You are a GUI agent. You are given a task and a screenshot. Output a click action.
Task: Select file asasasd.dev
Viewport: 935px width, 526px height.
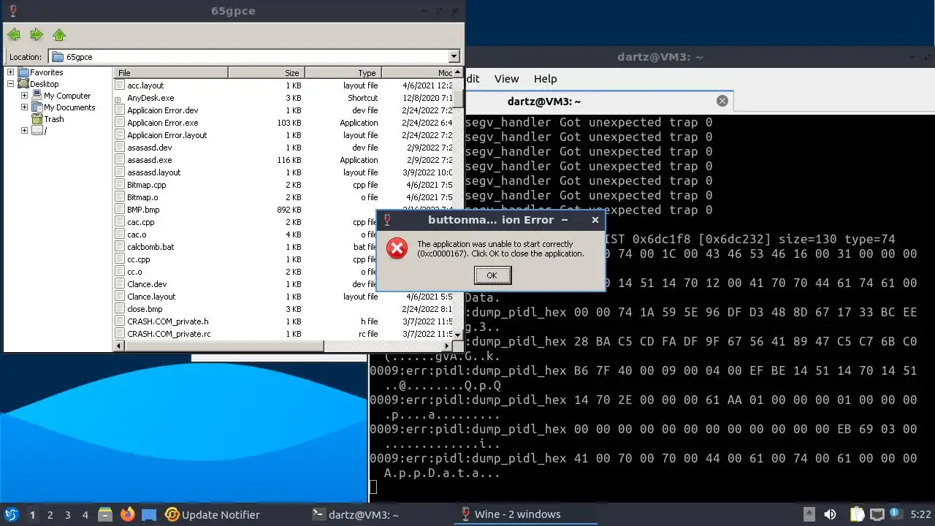pos(149,148)
